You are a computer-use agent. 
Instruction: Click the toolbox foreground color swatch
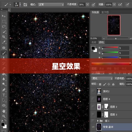(3, 124)
